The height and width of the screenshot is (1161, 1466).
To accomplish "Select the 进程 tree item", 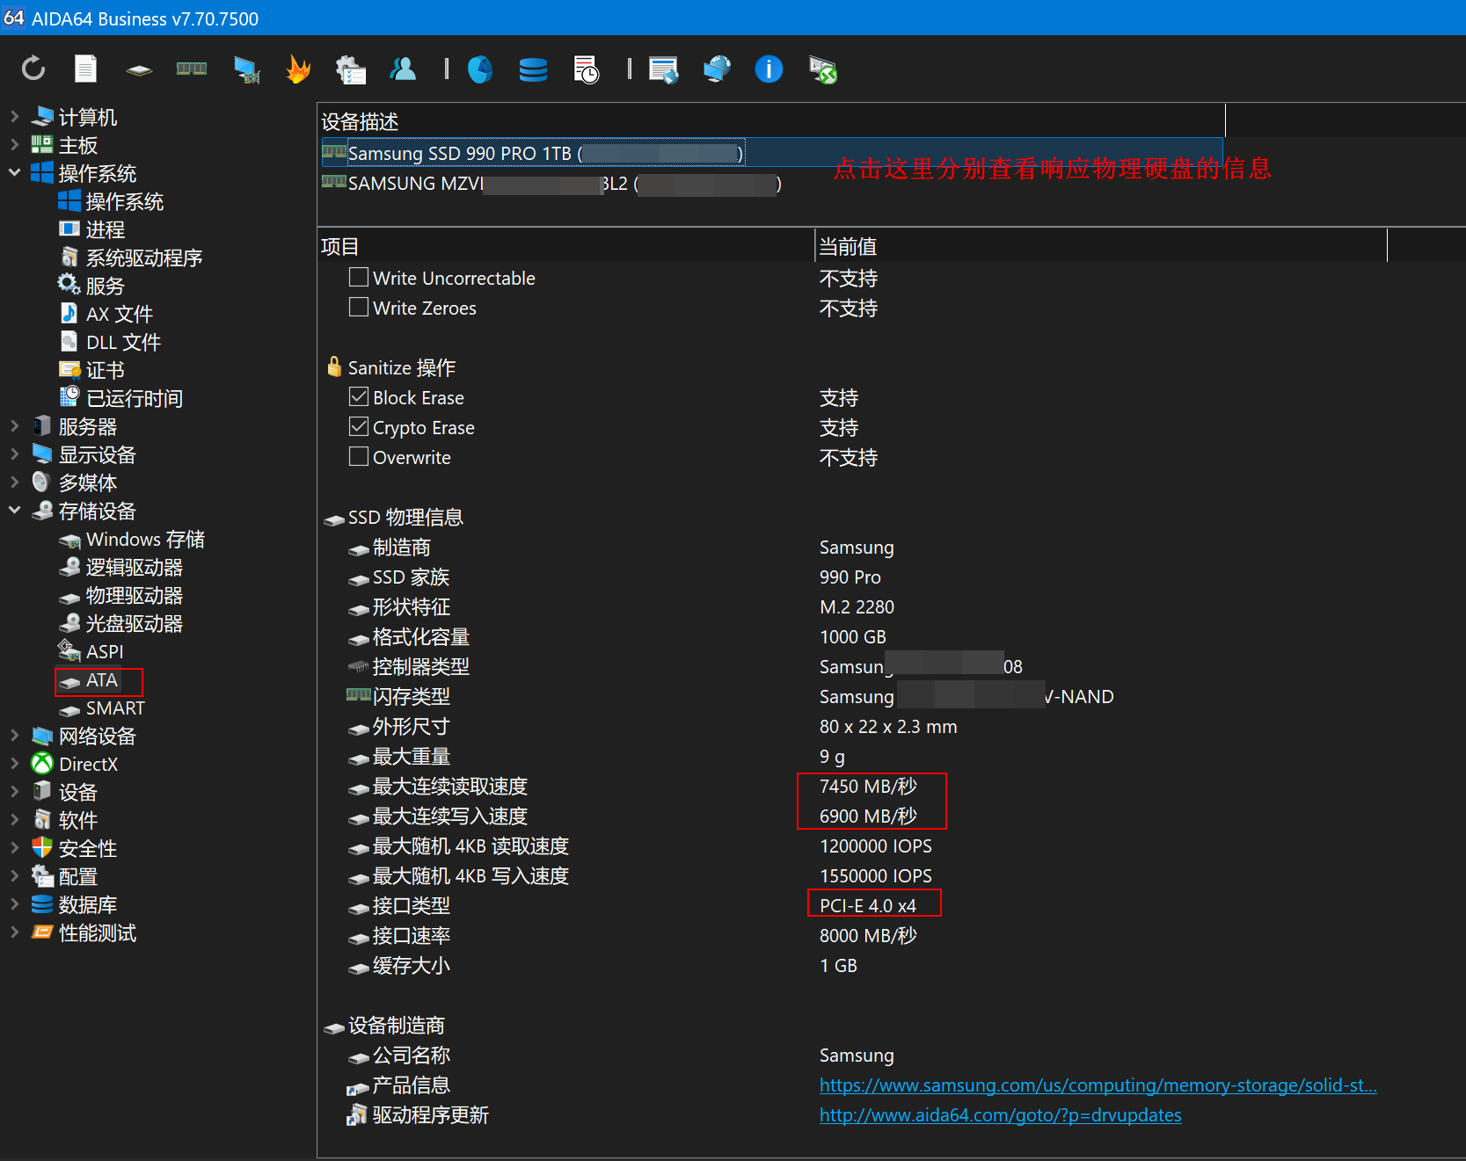I will click(x=105, y=229).
